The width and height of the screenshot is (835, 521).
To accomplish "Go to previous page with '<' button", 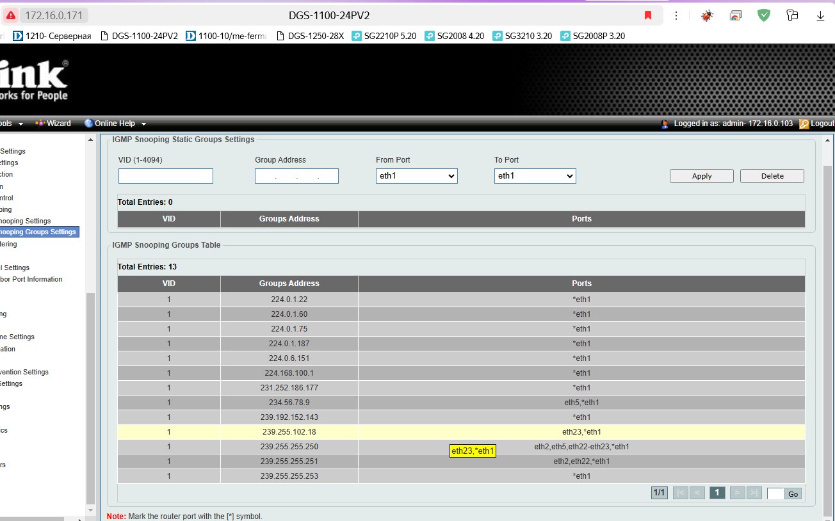I will (x=697, y=493).
